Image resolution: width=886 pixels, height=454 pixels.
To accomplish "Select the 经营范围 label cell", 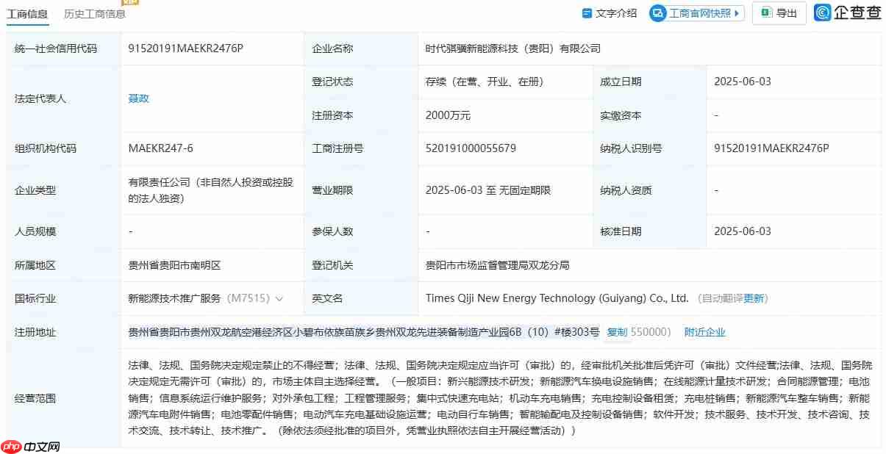I will pos(64,399).
